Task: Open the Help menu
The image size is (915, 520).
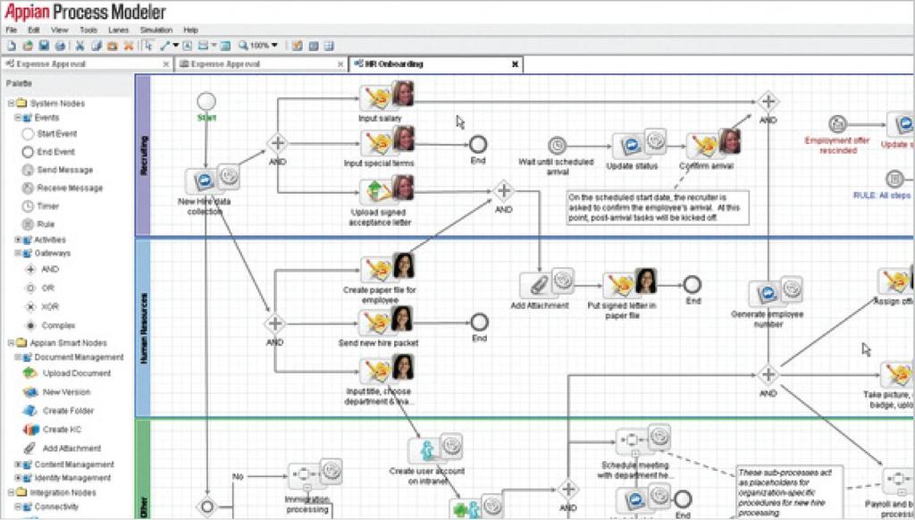Action: pyautogui.click(x=191, y=29)
